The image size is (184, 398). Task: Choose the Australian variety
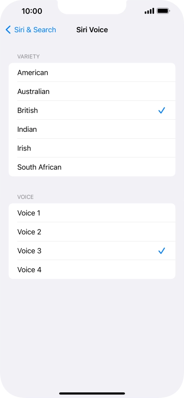pyautogui.click(x=92, y=91)
